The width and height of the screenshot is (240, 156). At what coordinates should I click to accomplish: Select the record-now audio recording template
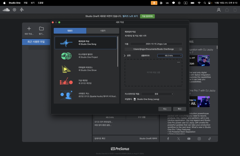[x=86, y=82]
